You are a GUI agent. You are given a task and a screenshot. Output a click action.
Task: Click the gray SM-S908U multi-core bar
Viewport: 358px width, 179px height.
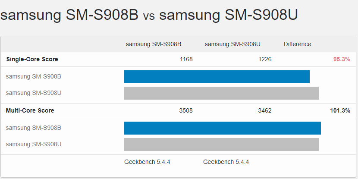[221, 144]
